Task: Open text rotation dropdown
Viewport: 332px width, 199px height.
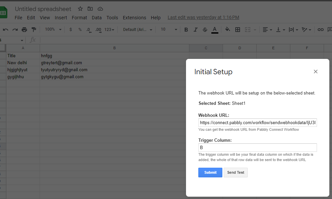Action: click(306, 30)
